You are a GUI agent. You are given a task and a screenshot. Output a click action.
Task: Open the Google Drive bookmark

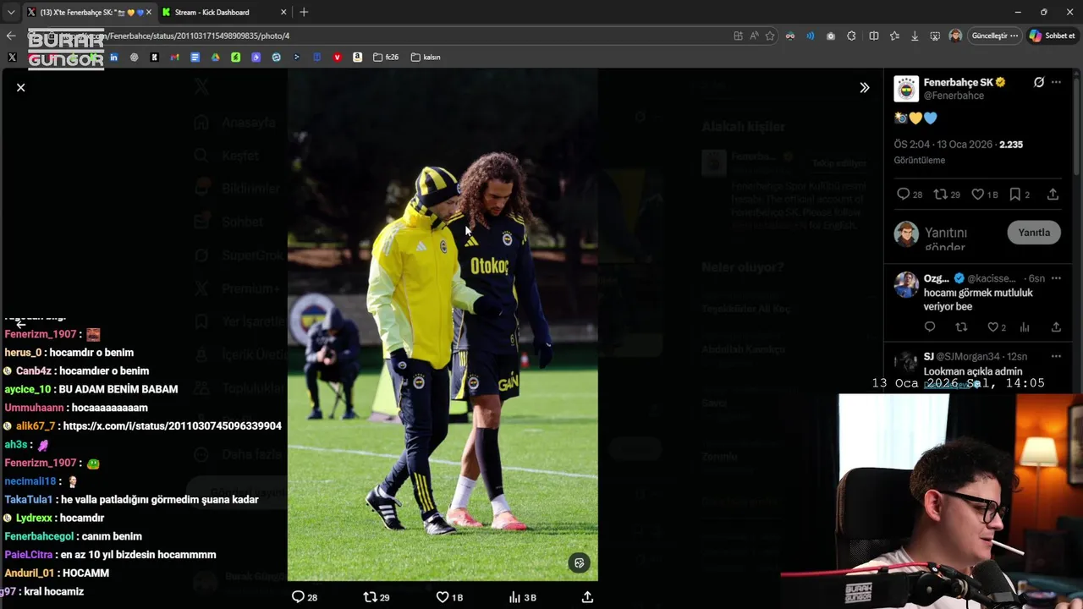point(215,58)
